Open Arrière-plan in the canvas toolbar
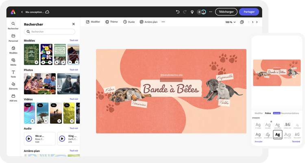The height and width of the screenshot is (163, 305). point(148,22)
